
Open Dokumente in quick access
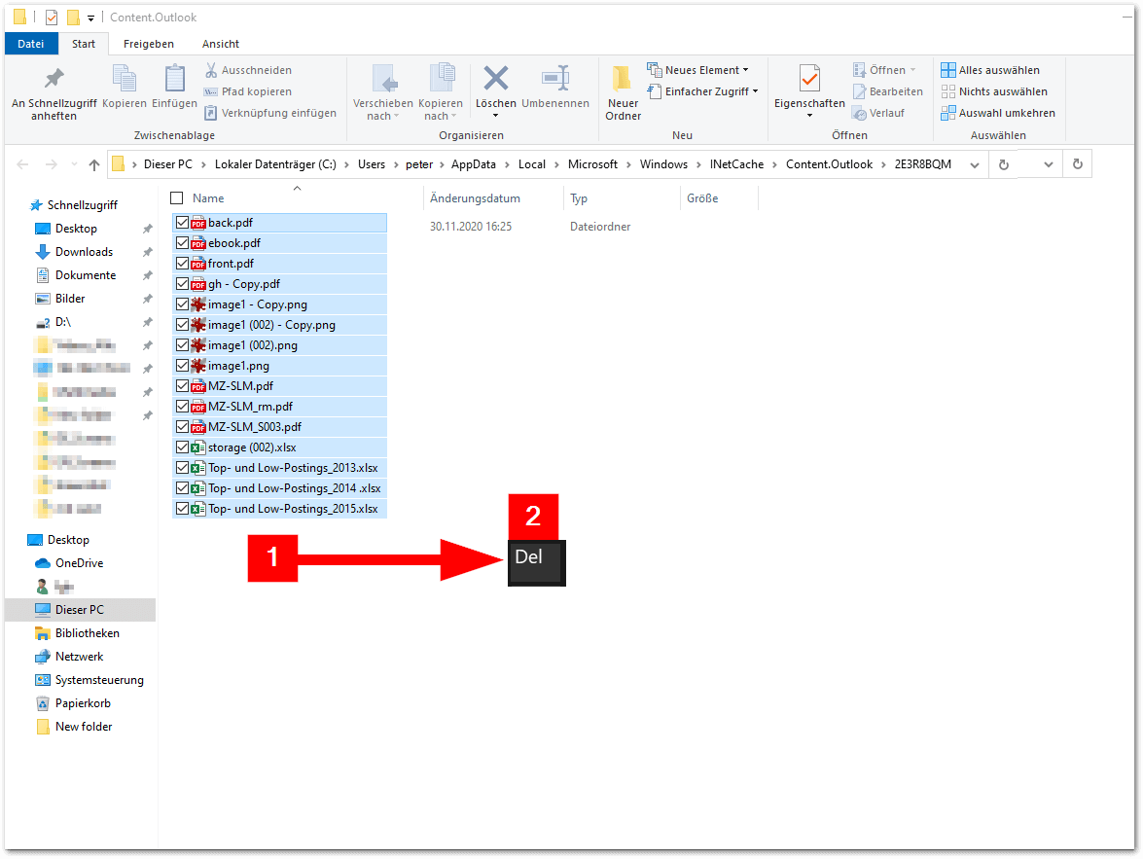tap(77, 275)
